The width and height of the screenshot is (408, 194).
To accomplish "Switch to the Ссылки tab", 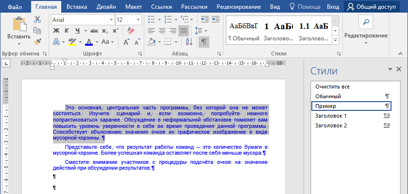I will 161,7.
